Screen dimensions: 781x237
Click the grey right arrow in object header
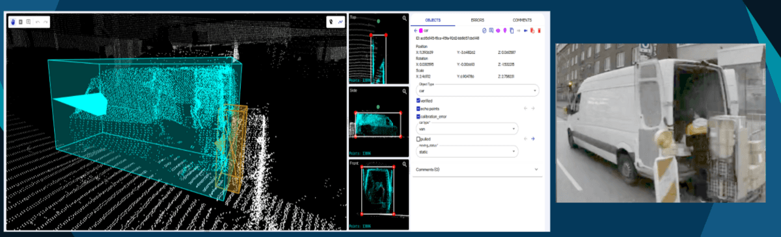tap(519, 31)
